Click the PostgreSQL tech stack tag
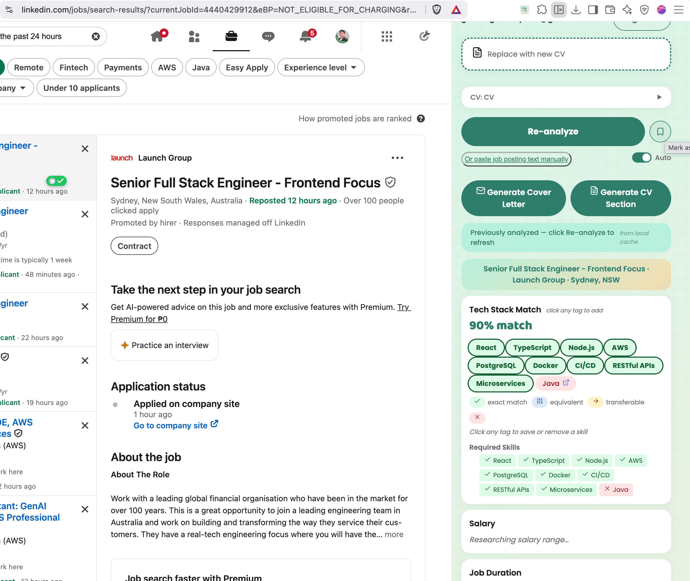 496,366
